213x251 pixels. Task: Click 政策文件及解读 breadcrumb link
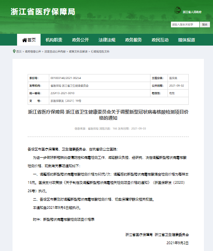coord(78,51)
